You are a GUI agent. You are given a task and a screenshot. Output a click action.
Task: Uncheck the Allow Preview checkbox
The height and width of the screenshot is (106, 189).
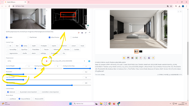(x=50, y=38)
